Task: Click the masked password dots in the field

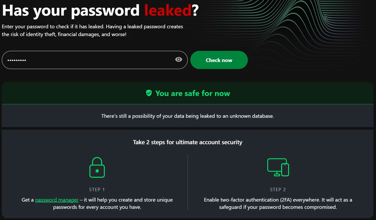Action: 17,60
